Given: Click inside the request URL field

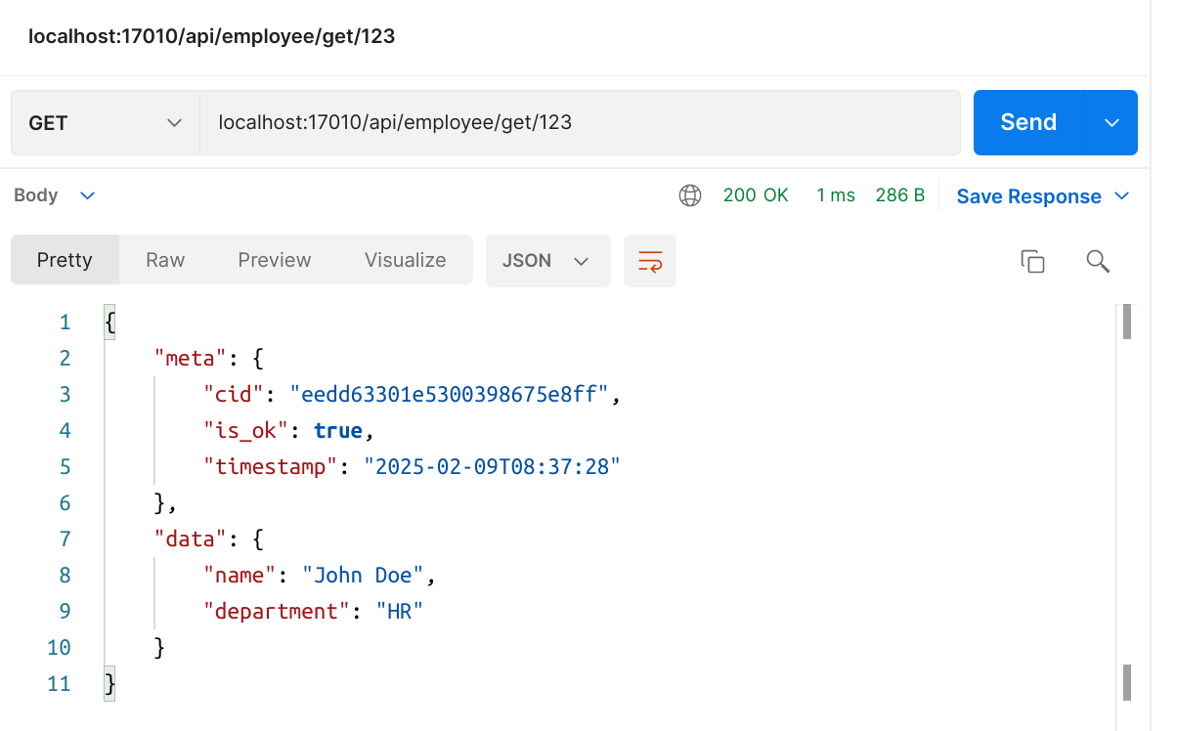Looking at the screenshot, I should point(579,123).
